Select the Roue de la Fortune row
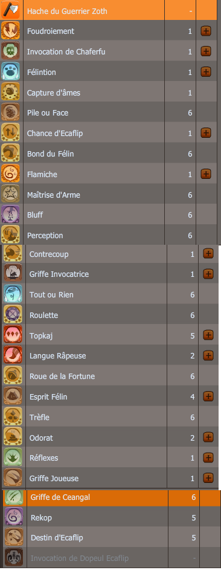221x573 pixels. point(110,376)
